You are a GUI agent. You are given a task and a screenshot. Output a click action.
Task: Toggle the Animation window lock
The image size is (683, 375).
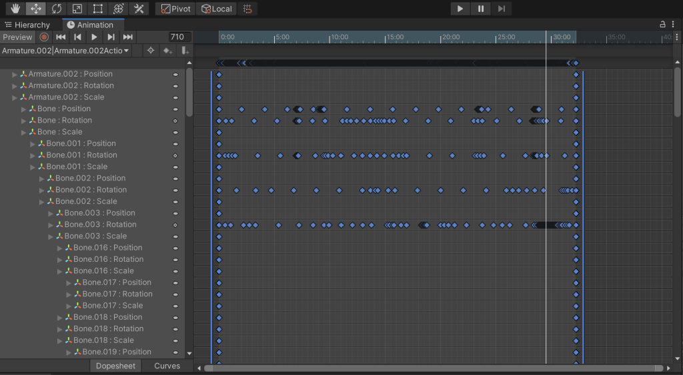662,25
